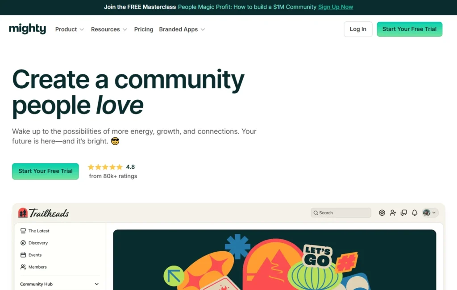Follow the Sign Up Now banner link

click(336, 7)
